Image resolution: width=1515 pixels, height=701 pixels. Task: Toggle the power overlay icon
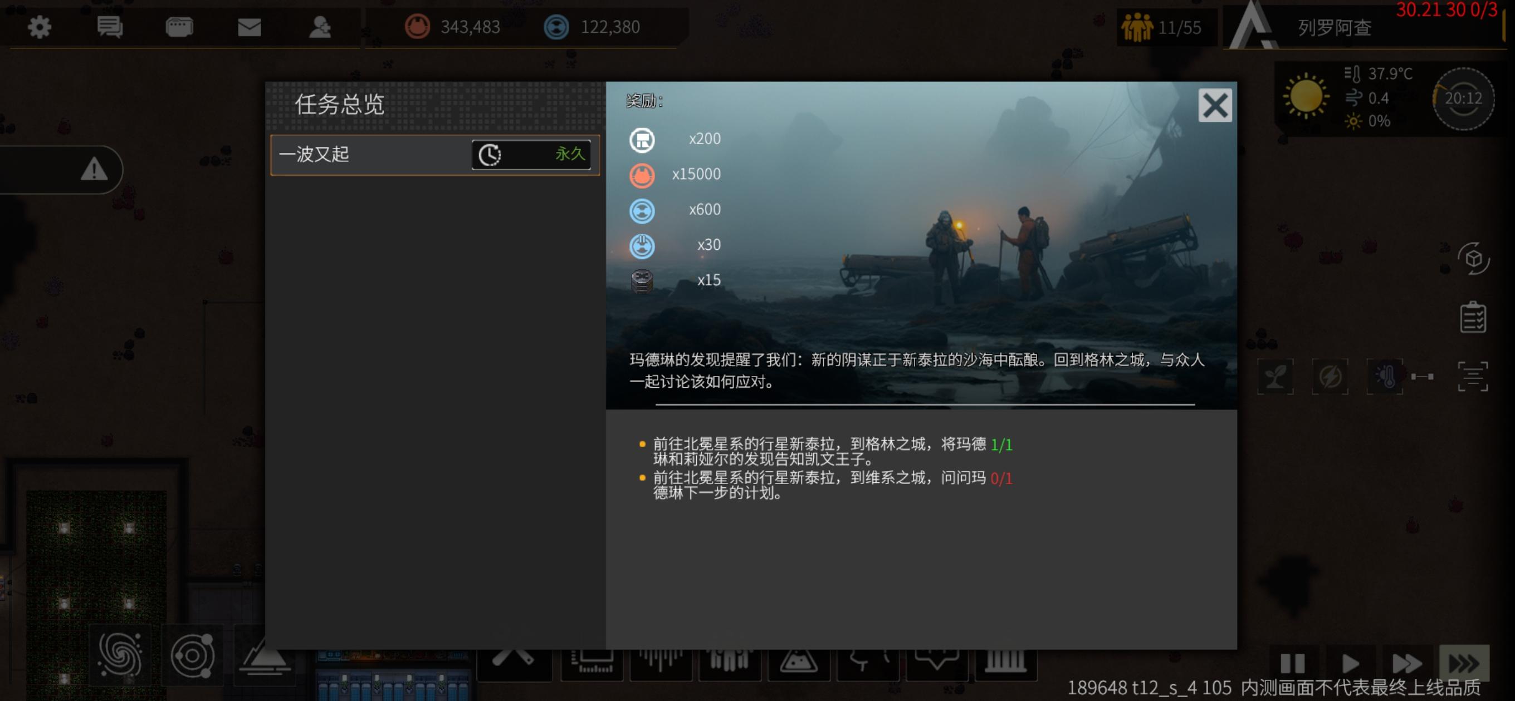(1330, 376)
